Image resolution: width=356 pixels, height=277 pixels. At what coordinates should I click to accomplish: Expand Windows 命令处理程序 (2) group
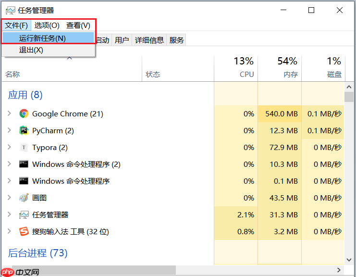pos(9,164)
